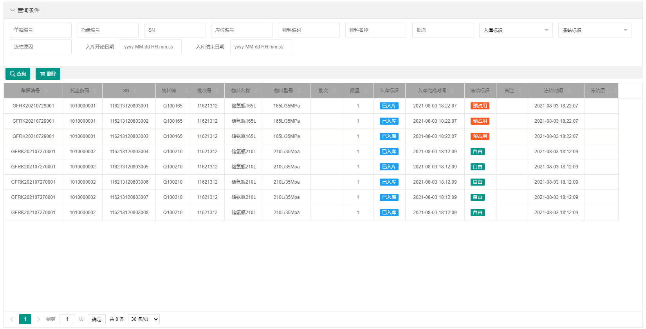Image resolution: width=646 pixels, height=329 pixels.
Task: Sort by 单据编号 column sort icon
Action: click(x=46, y=91)
